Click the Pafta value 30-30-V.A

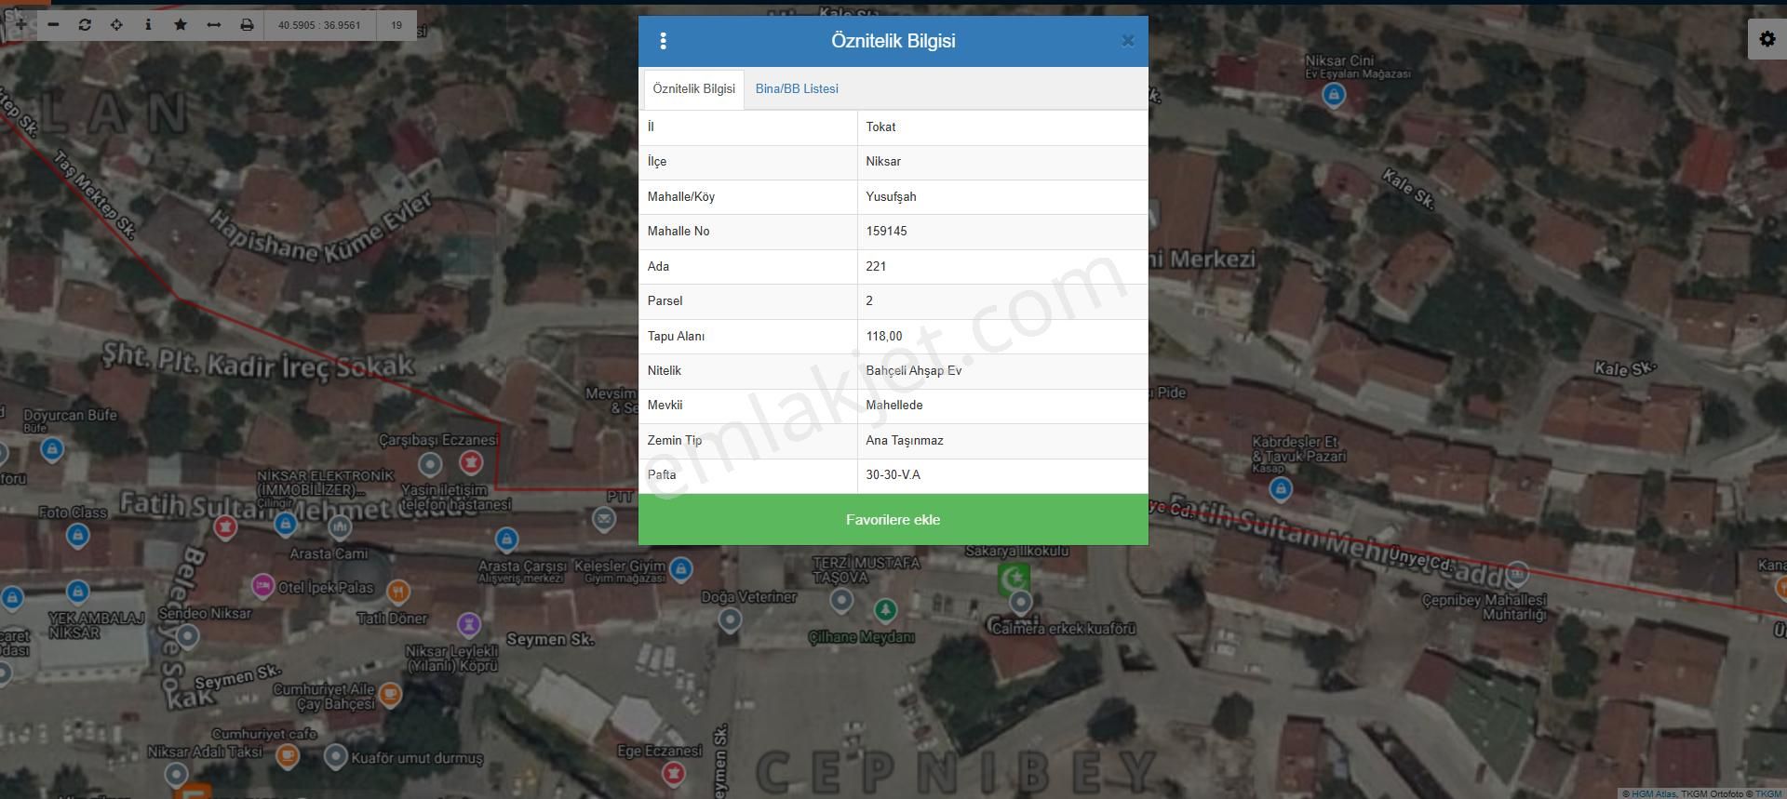[893, 474]
